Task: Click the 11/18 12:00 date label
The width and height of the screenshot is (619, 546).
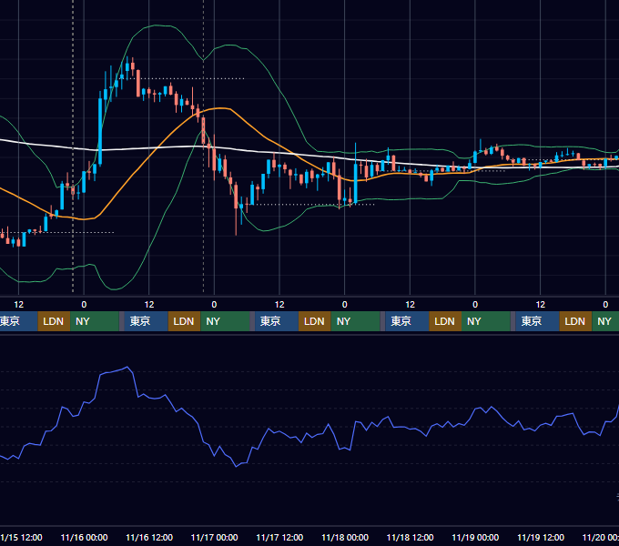Action: (411, 537)
